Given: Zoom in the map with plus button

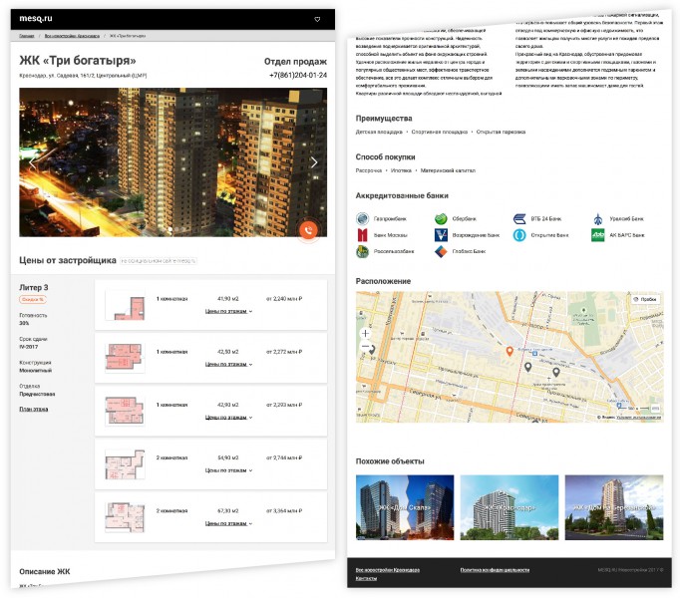Looking at the screenshot, I should 366,333.
